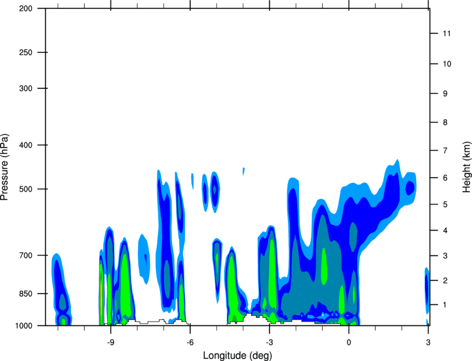
Task: Pick the 3 km height label
Action: tap(445, 256)
